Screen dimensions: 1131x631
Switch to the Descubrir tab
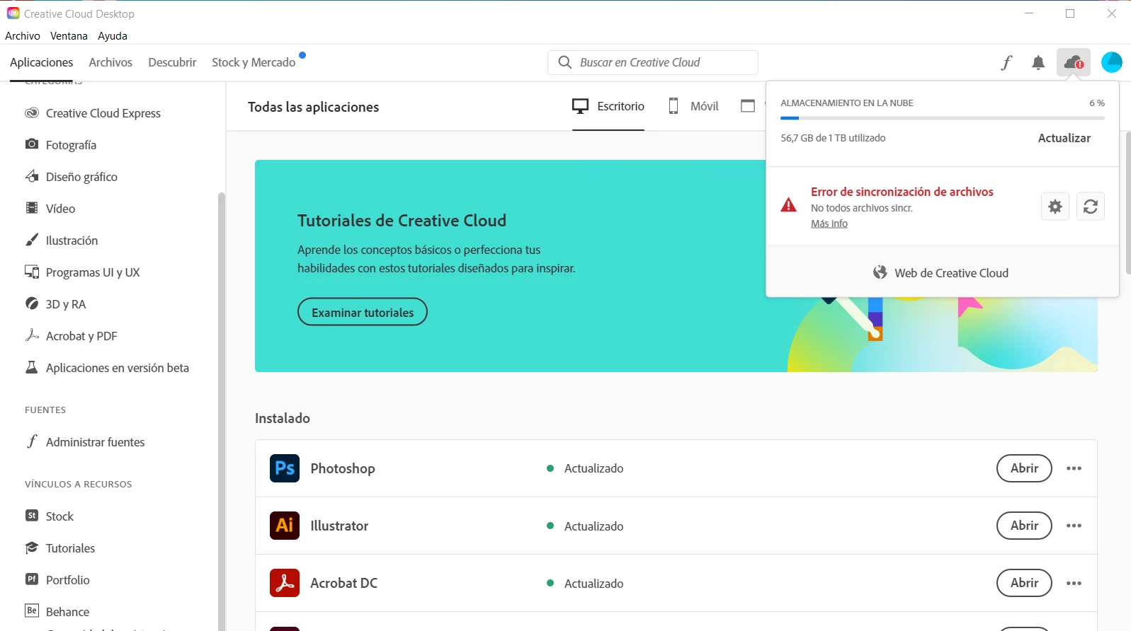[x=172, y=62]
